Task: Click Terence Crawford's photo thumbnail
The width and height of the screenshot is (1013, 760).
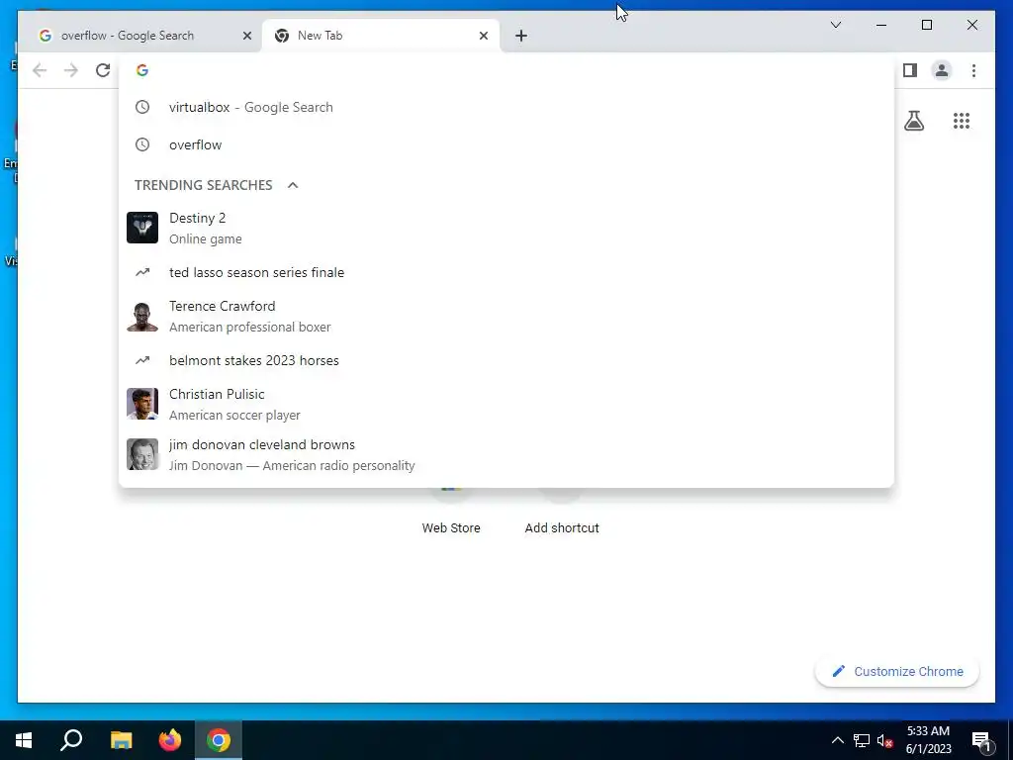Action: pyautogui.click(x=142, y=316)
